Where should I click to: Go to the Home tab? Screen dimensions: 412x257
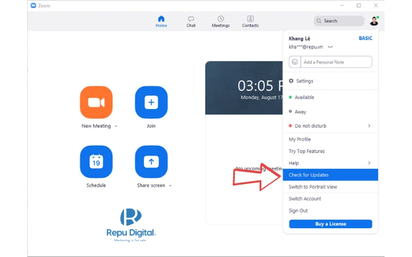161,22
